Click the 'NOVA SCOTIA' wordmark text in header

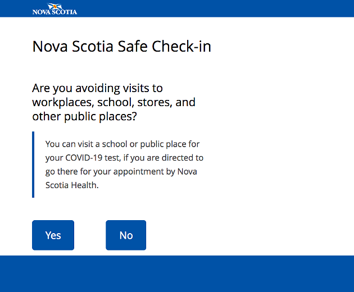tap(55, 12)
